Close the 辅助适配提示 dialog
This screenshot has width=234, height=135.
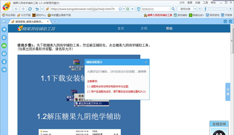tap(146, 62)
